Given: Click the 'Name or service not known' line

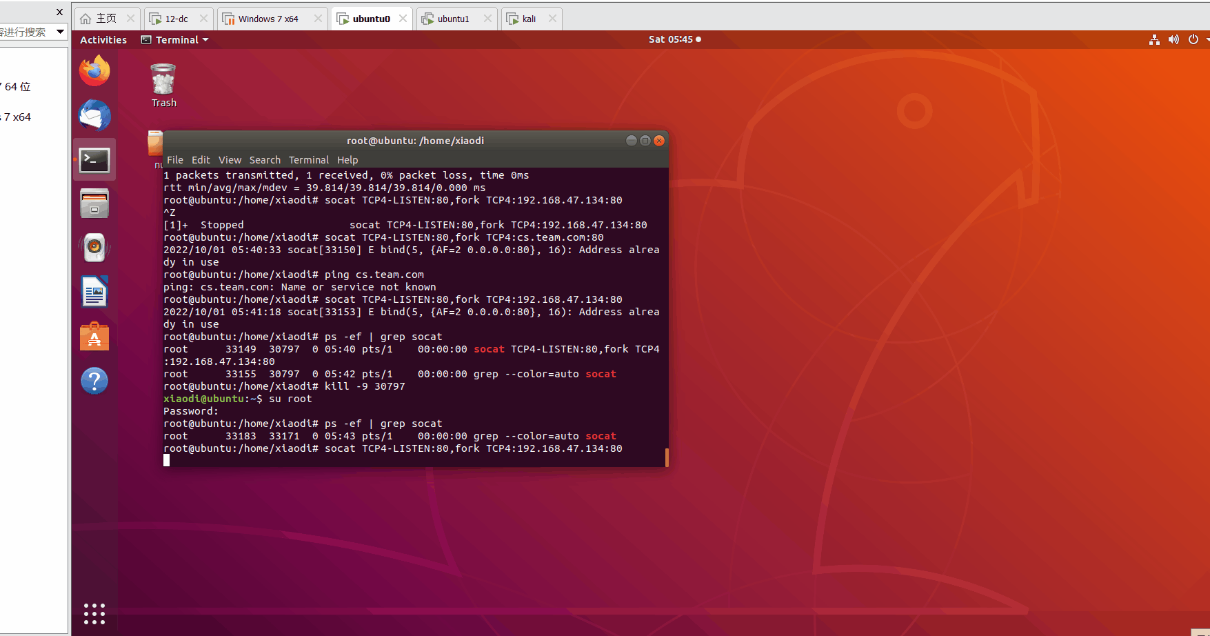Looking at the screenshot, I should [x=300, y=287].
